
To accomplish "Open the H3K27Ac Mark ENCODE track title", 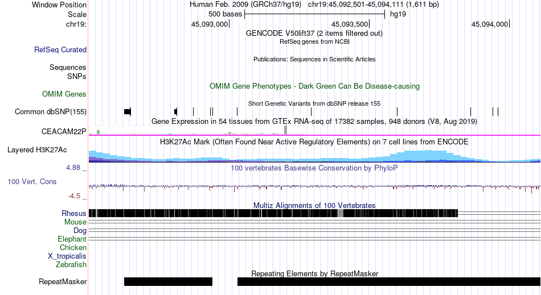I will tap(314, 142).
